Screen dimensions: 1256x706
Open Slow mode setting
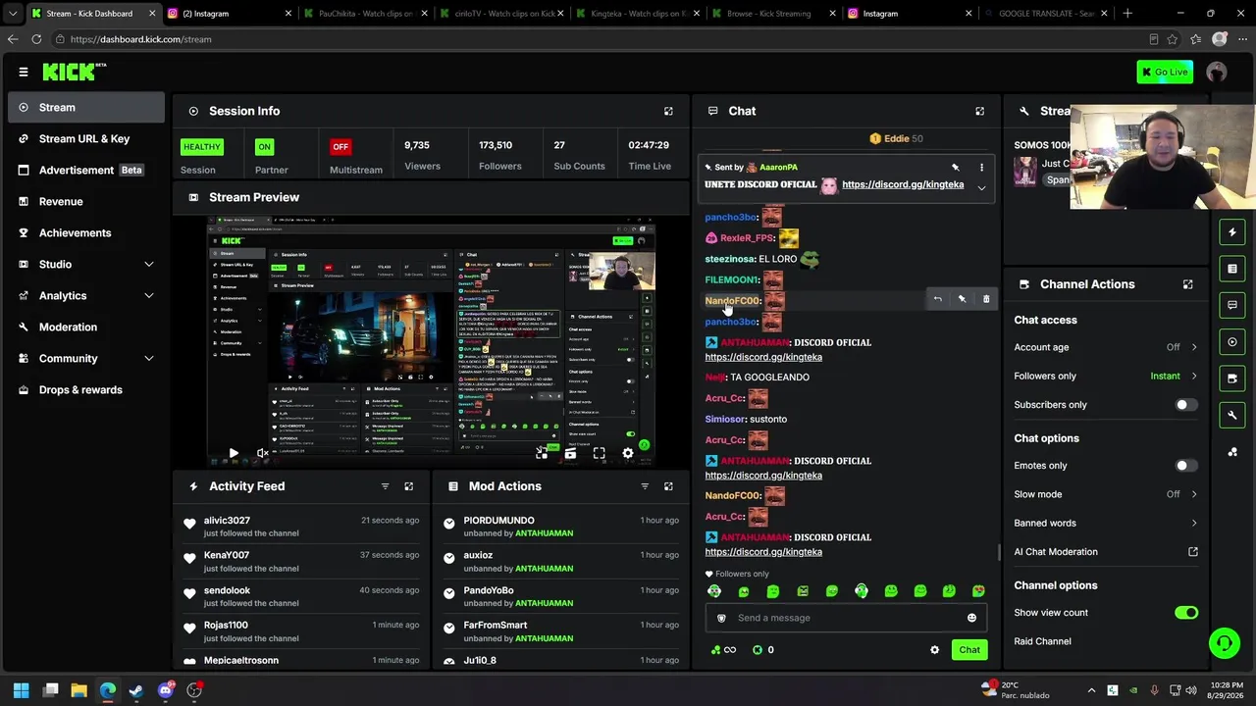tap(1106, 494)
